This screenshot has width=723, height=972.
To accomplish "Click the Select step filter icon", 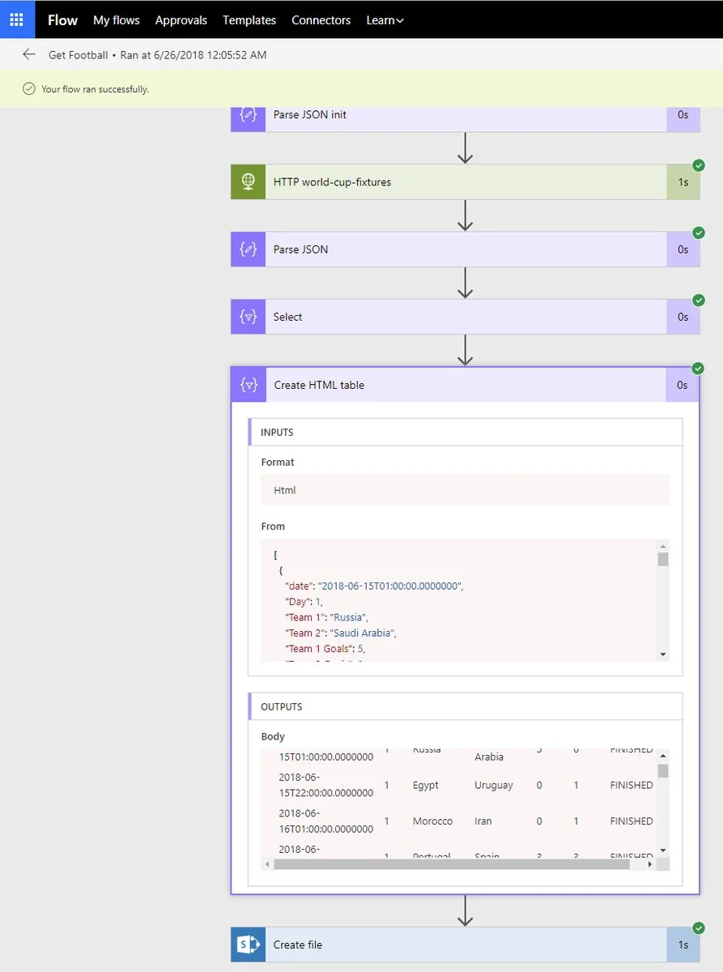I will (249, 317).
